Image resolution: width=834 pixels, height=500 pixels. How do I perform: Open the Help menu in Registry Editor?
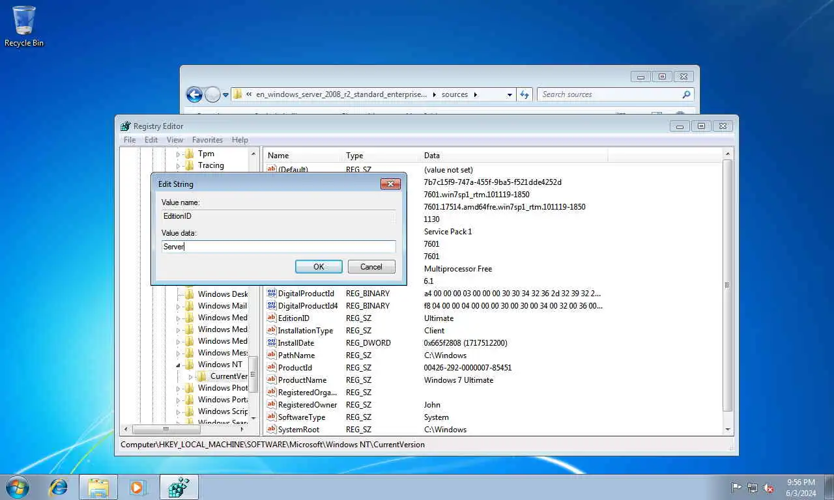coord(240,140)
